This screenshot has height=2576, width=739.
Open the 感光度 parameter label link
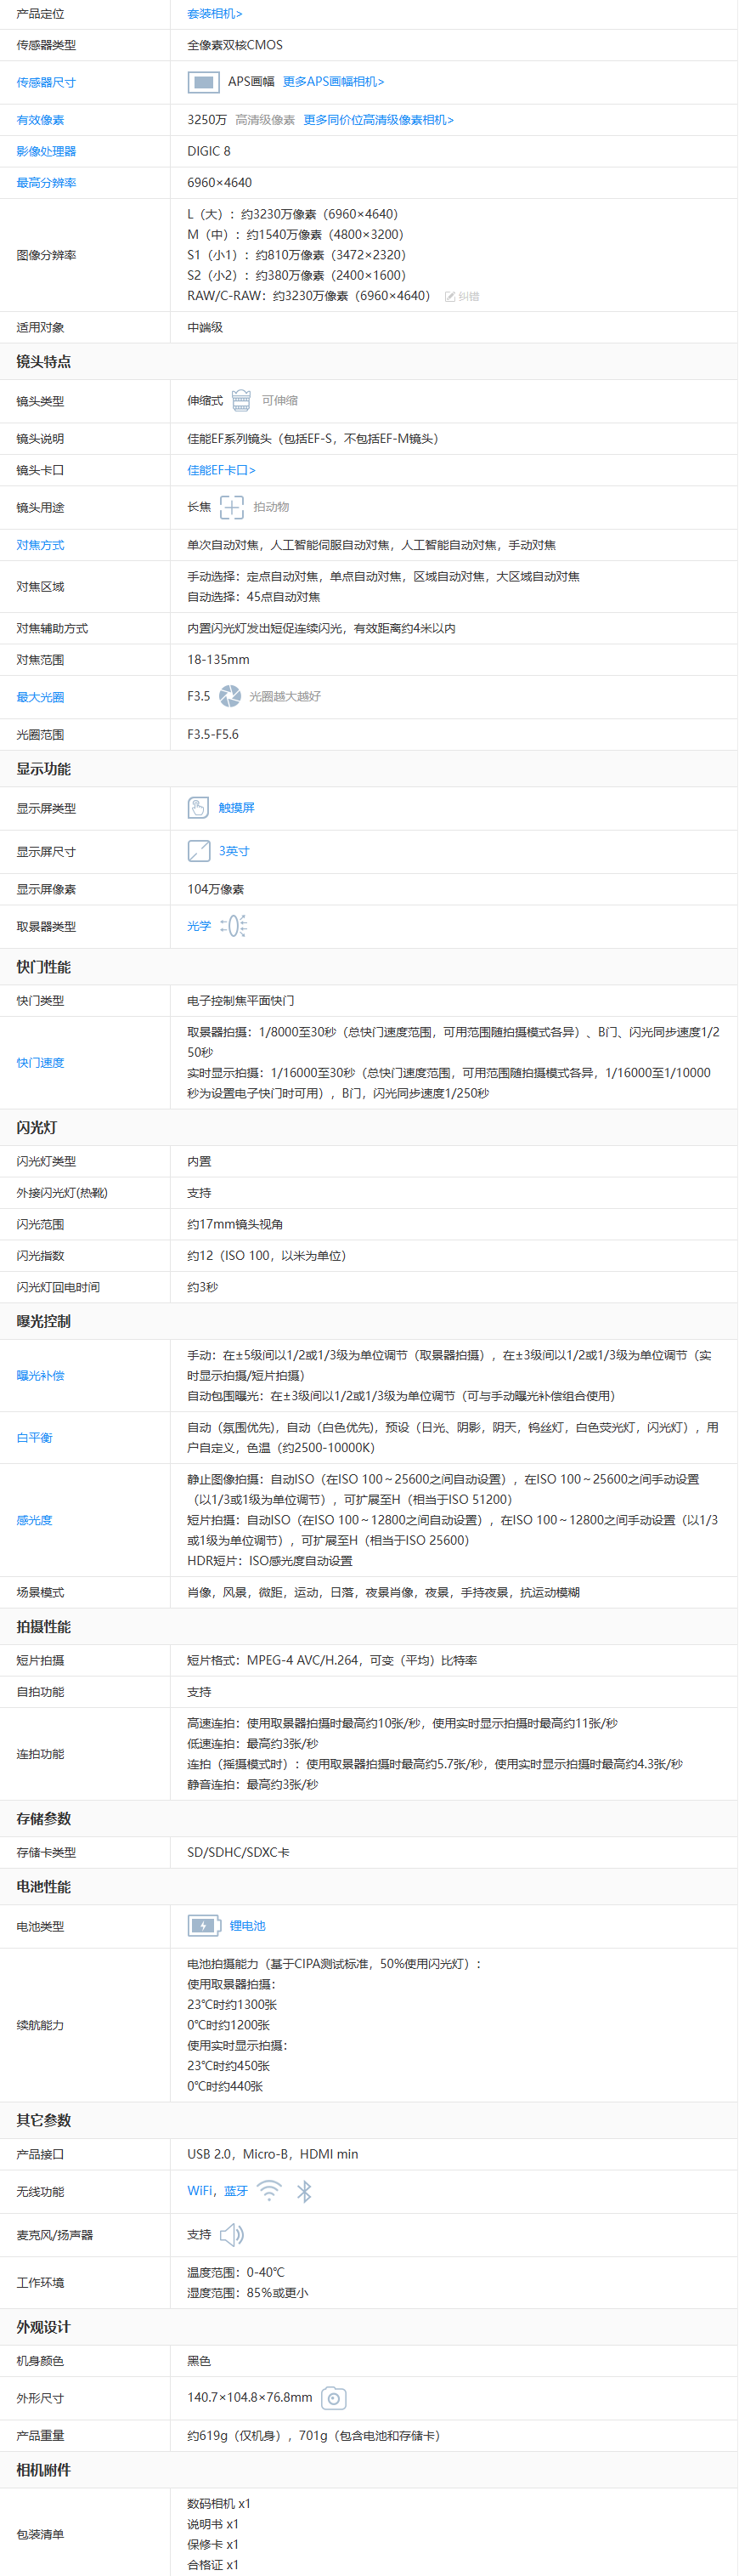click(34, 1520)
